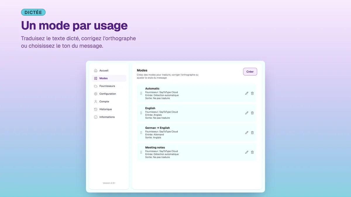Click drag handle of Meeting notes
351x197 pixels.
141,152
